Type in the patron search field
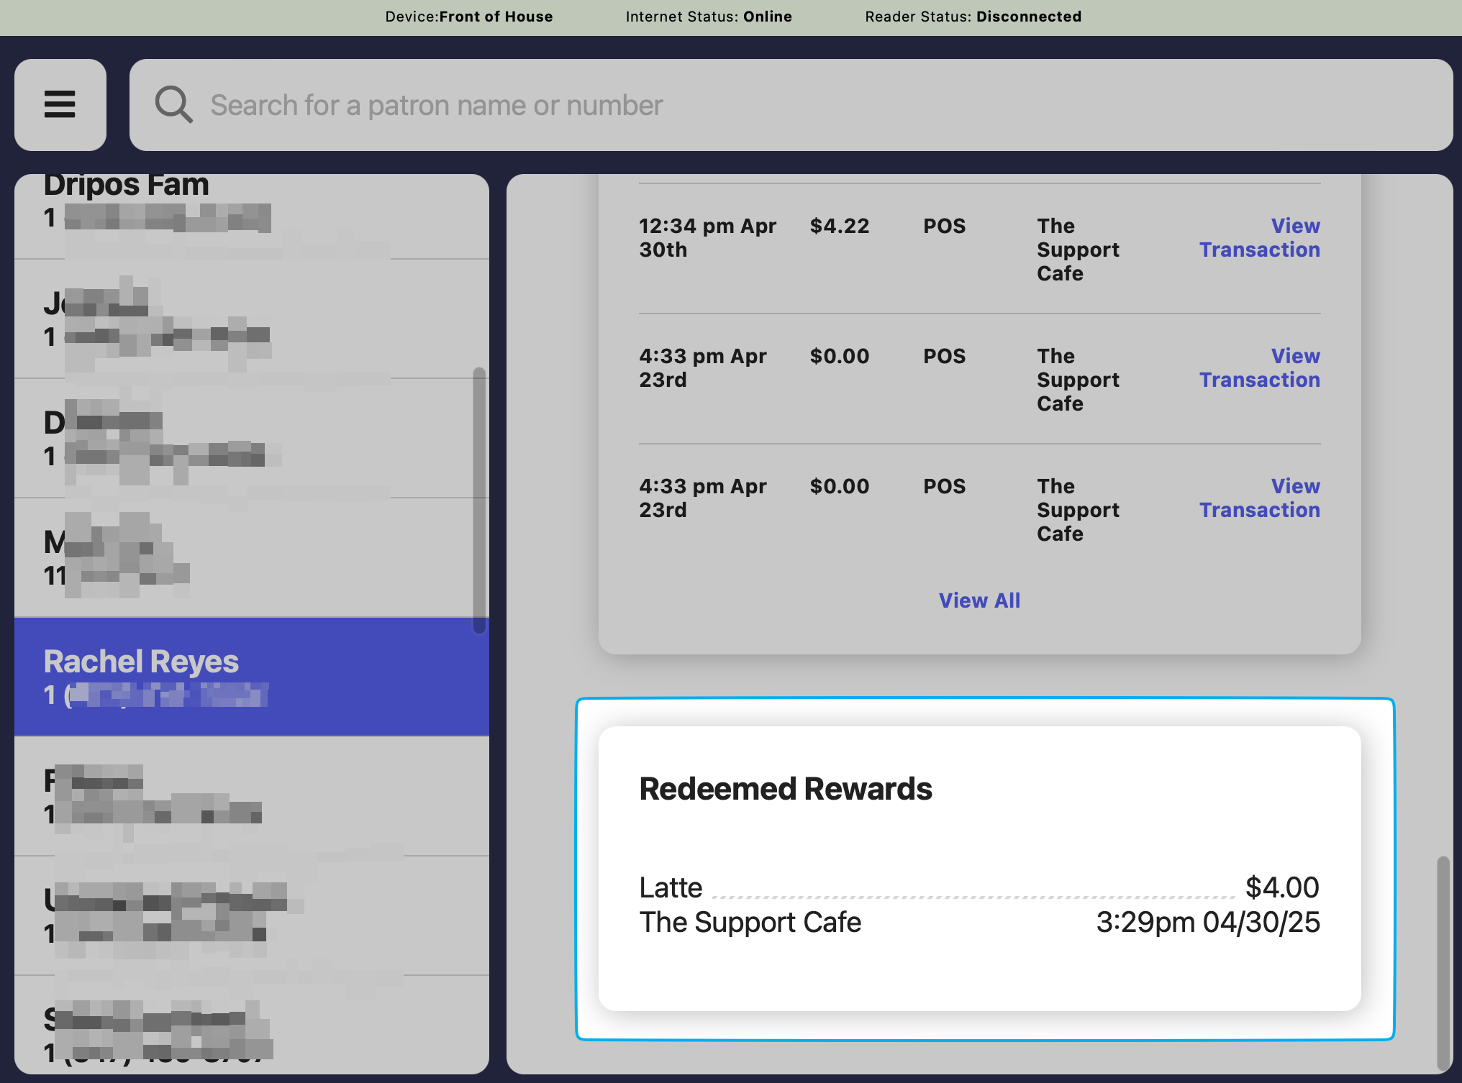This screenshot has height=1083, width=1462. [791, 105]
